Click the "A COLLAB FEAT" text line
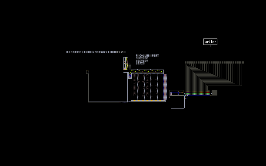266x166 pixels. 147,55
